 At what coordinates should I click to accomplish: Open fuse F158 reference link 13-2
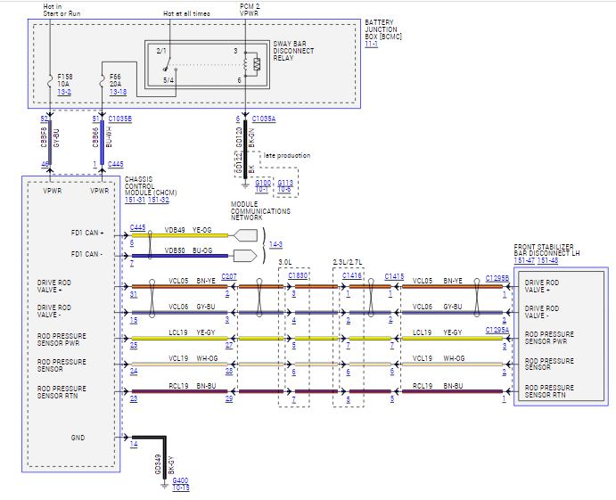64,92
